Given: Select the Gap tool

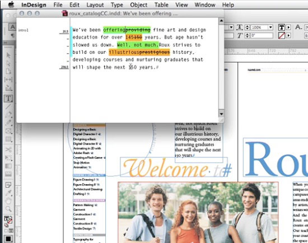Looking at the screenshot, I should click(8, 80).
